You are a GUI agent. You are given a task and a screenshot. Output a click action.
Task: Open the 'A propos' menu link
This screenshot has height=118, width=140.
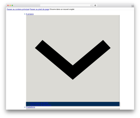click(x=30, y=14)
